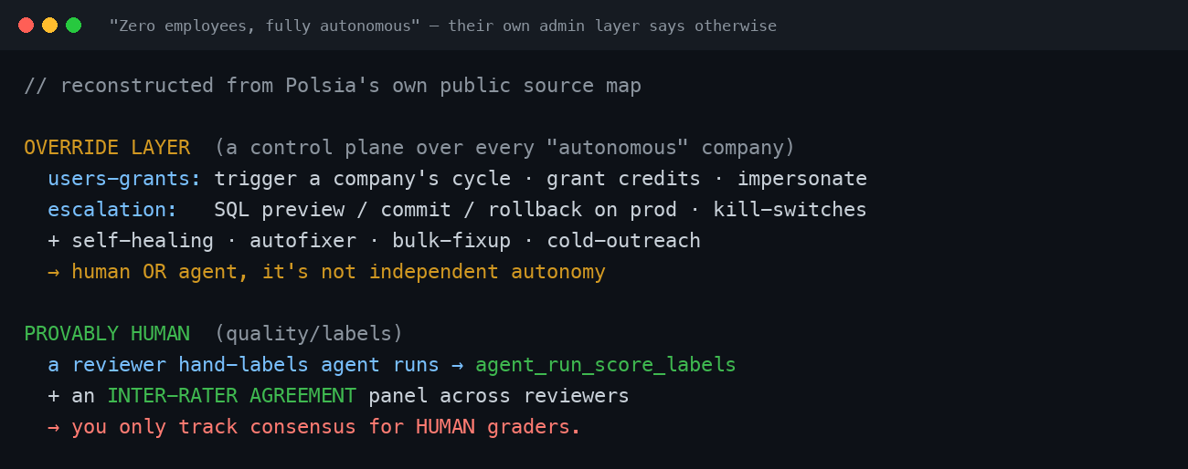The height and width of the screenshot is (469, 1188).
Task: Click the text "kill-switches"
Action: (790, 210)
